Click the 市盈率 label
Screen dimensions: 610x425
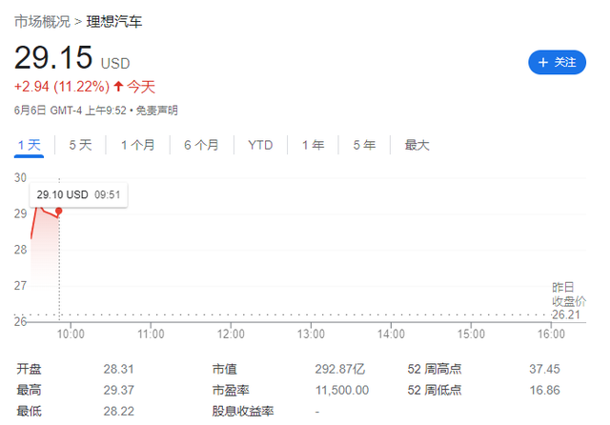click(x=231, y=390)
